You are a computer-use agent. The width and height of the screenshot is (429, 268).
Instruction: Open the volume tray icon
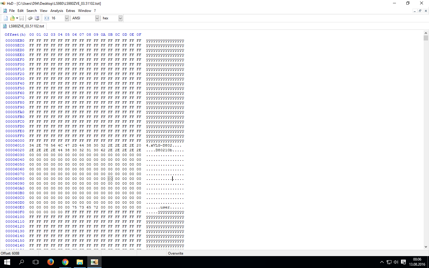[396, 262]
